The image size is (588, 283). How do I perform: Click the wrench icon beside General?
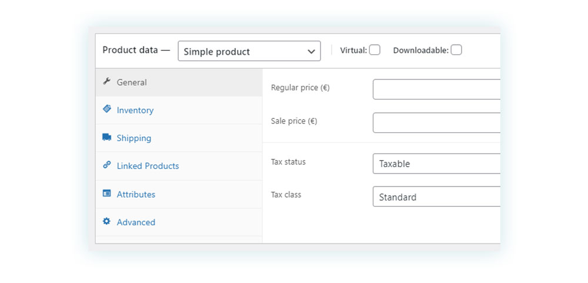coord(106,81)
